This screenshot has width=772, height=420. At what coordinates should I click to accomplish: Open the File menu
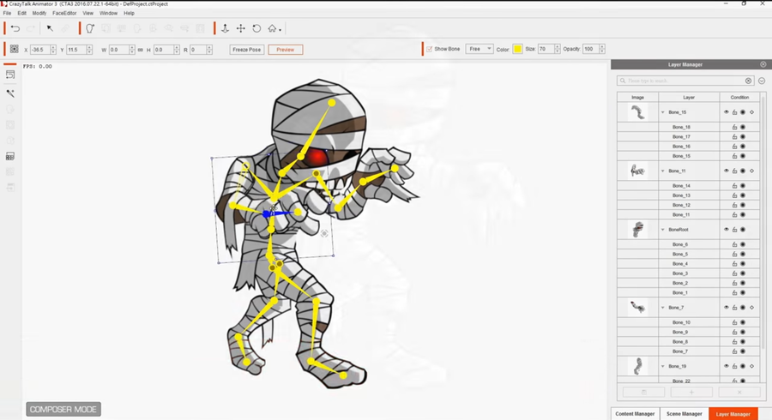point(7,13)
